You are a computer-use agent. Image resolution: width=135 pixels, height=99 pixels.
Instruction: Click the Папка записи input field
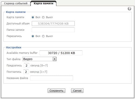click(x=53, y=30)
